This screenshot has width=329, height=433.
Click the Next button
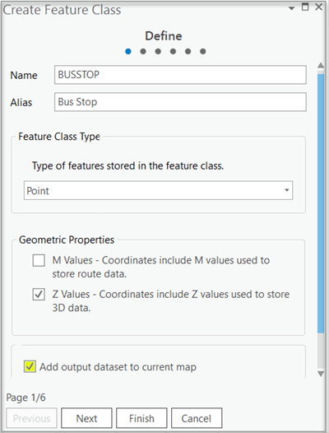86,418
